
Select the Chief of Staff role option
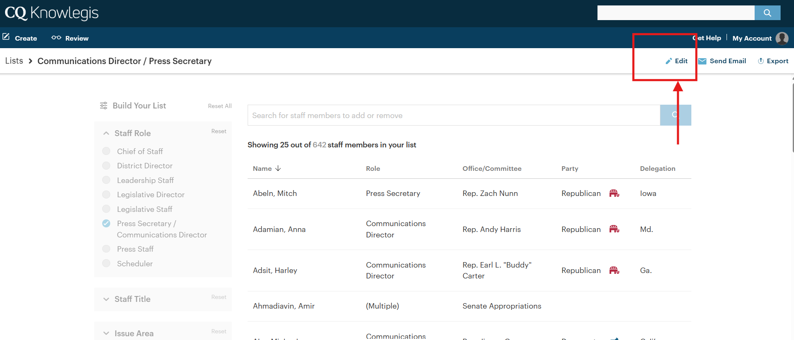[106, 151]
